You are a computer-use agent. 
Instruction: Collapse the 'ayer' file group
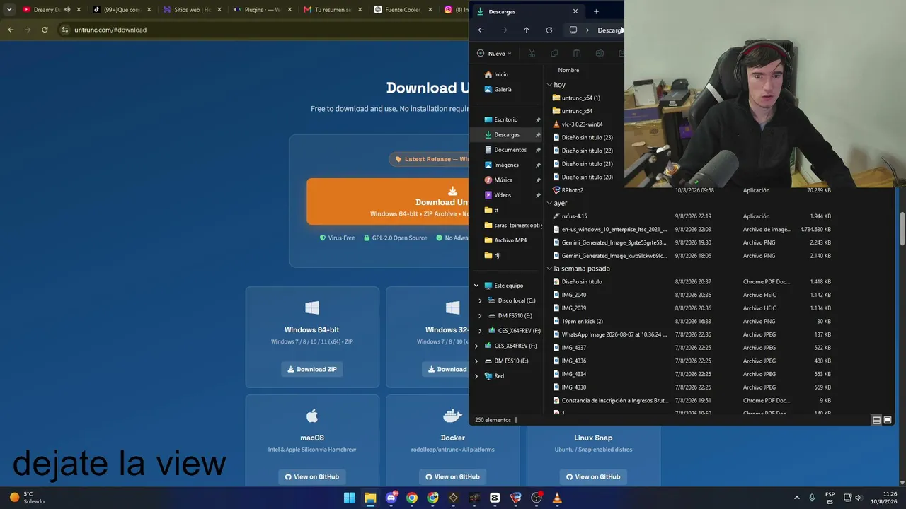point(549,203)
